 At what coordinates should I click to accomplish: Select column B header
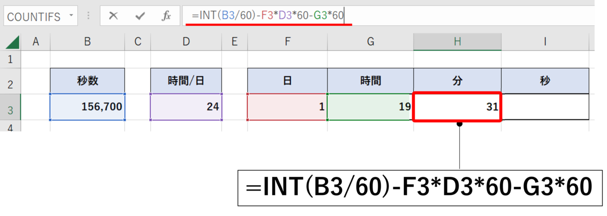87,42
